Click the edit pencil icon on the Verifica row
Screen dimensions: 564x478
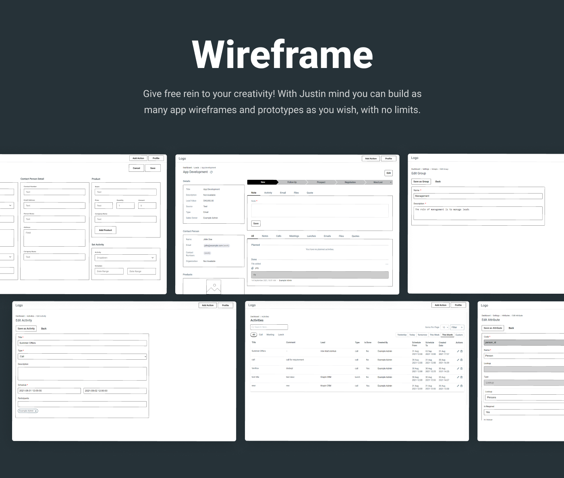coord(458,369)
